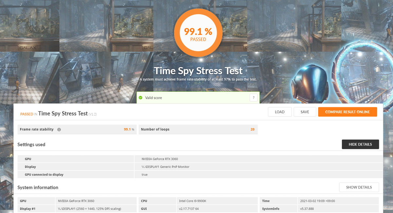Click the 'System information' heading
This screenshot has width=393, height=213.
38,188
